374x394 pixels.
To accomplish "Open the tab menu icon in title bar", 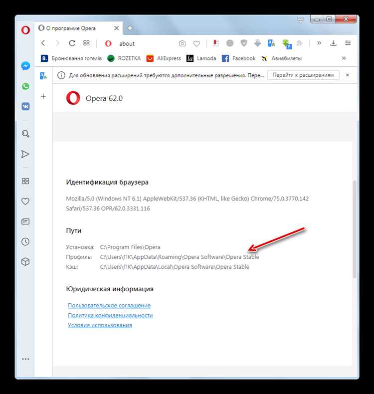I will pos(300,19).
